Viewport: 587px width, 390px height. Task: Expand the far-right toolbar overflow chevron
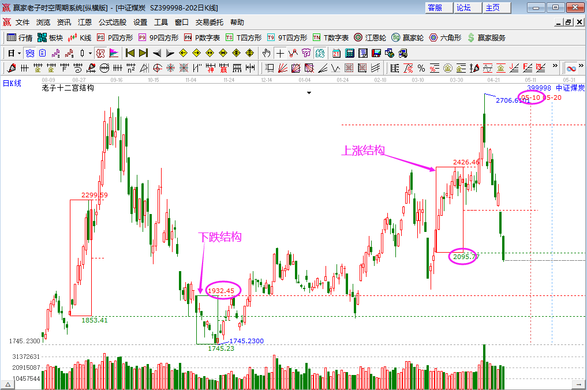click(x=581, y=66)
